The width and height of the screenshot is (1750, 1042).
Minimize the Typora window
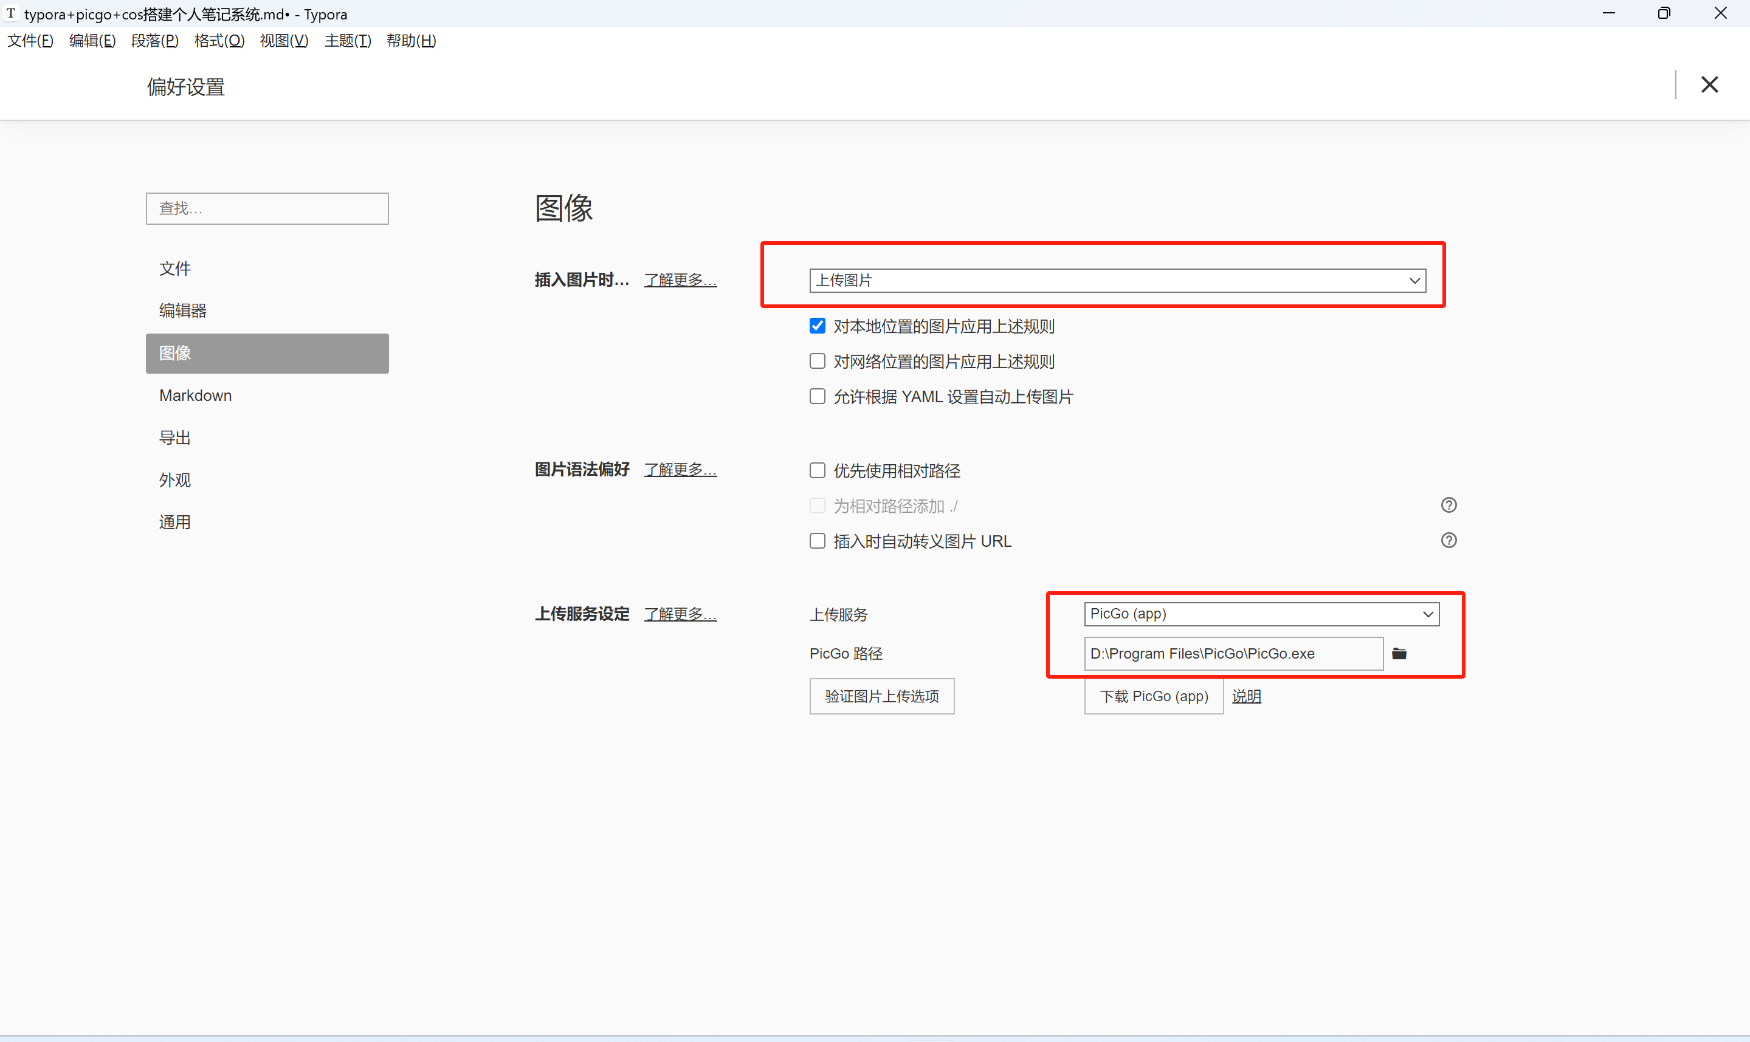coord(1608,13)
